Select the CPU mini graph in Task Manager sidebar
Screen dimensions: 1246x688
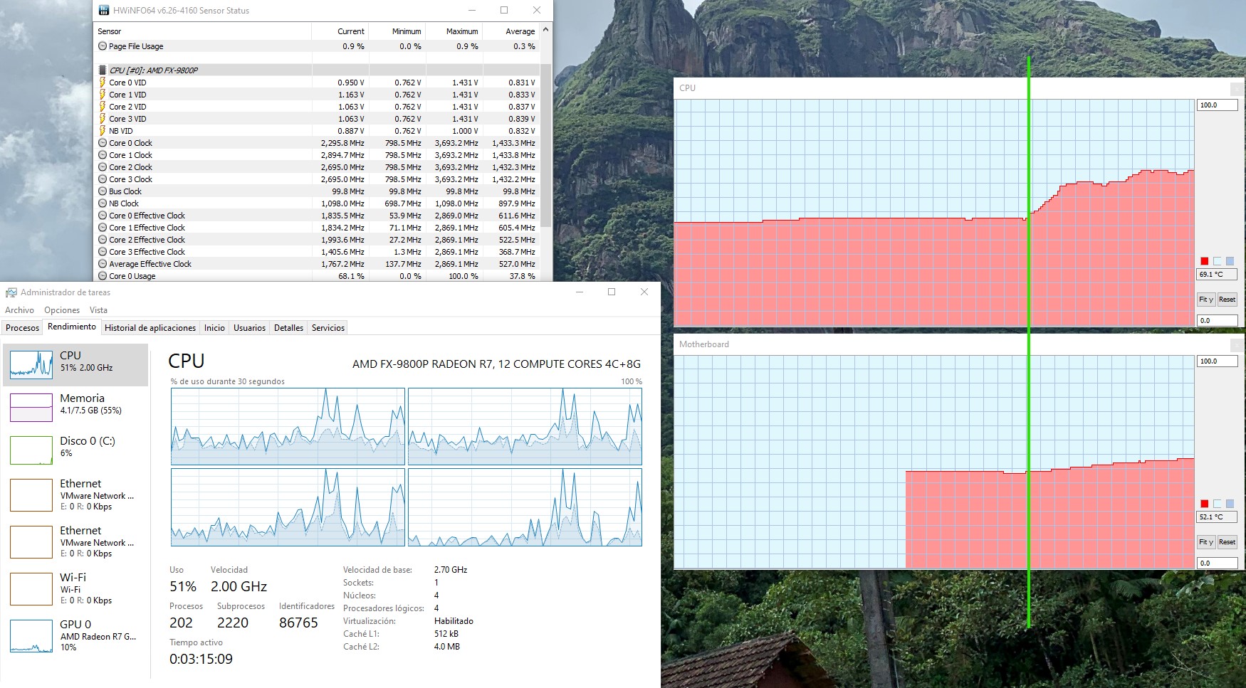pyautogui.click(x=31, y=365)
